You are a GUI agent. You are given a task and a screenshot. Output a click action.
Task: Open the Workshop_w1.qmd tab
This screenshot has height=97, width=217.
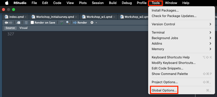[99, 17]
